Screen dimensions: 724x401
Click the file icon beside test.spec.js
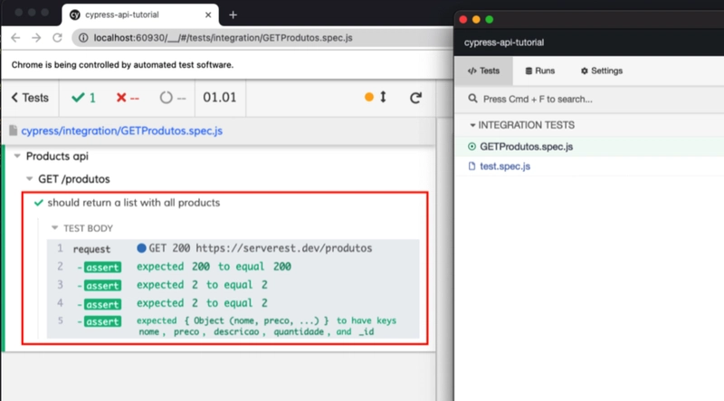[x=472, y=167]
